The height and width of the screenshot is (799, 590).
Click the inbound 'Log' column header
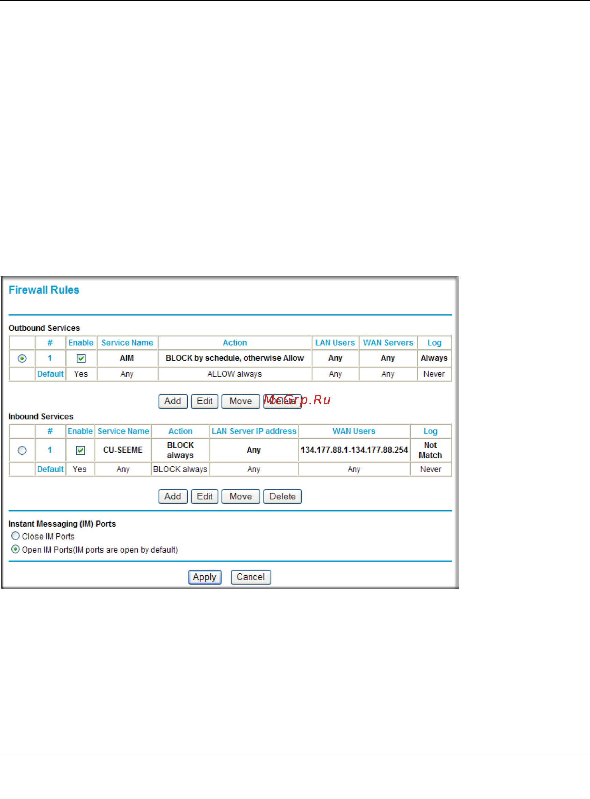click(430, 431)
